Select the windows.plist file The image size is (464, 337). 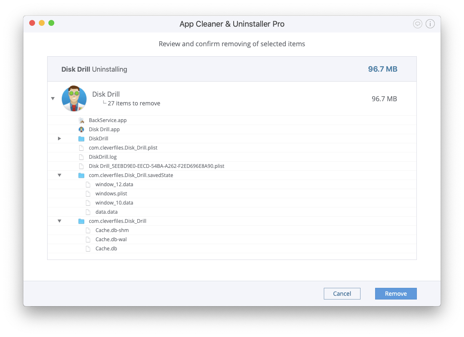[111, 193]
